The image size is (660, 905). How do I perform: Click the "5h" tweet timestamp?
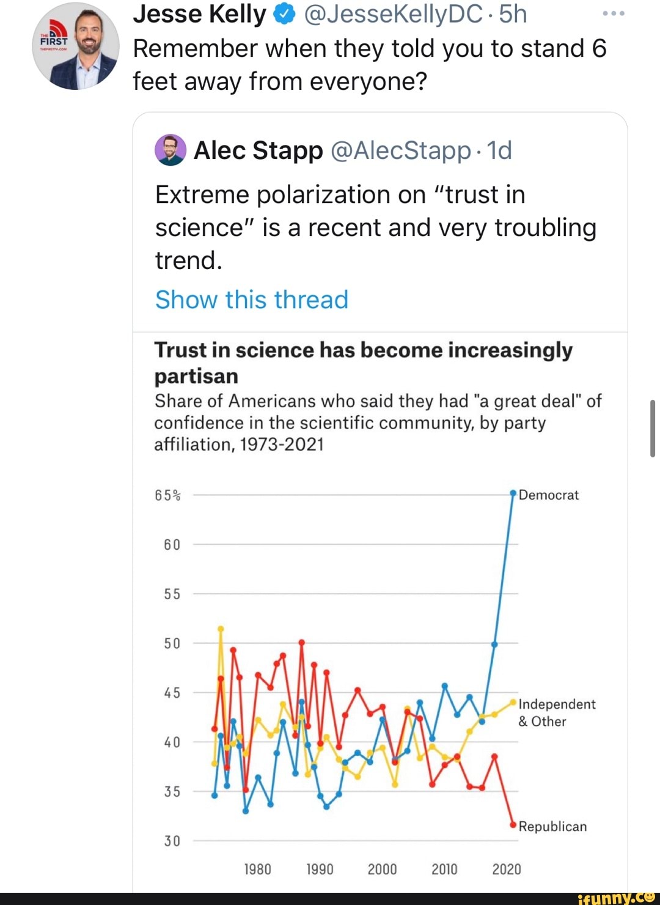click(x=513, y=15)
